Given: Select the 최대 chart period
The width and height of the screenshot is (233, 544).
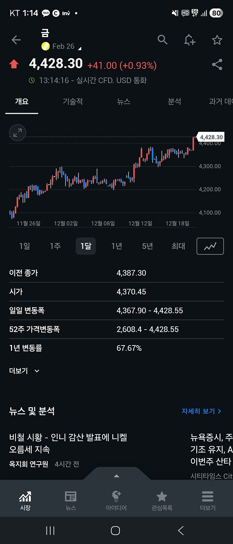Looking at the screenshot, I should point(178,246).
